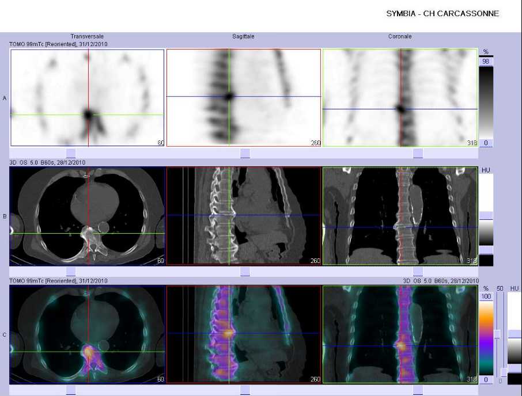The height and width of the screenshot is (396, 522).
Task: Click the grayscale percent color bar in row A
Action: pyautogui.click(x=486, y=102)
